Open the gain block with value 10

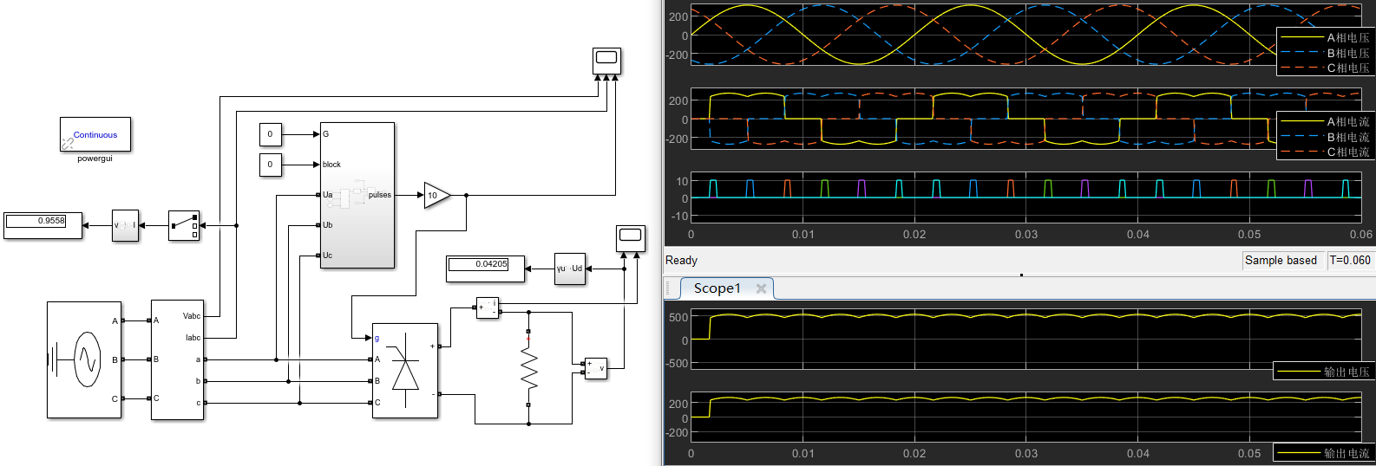pos(436,195)
